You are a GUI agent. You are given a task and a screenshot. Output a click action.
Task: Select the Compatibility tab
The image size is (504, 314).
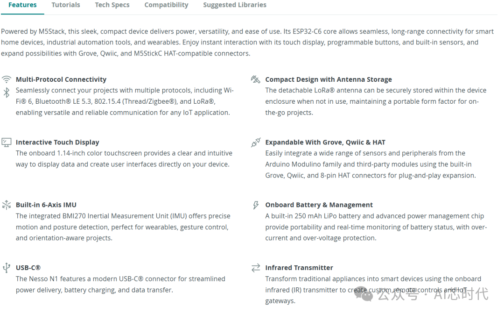(x=166, y=5)
